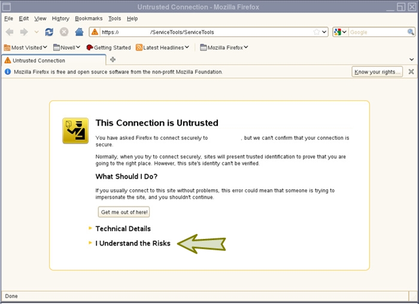The width and height of the screenshot is (419, 304).
Task: Click the Back navigation arrow
Action: pyautogui.click(x=10, y=32)
